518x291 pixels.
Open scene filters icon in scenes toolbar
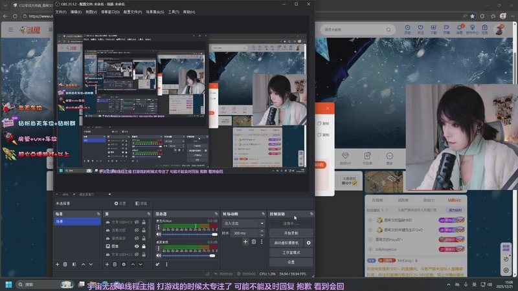coord(74,264)
